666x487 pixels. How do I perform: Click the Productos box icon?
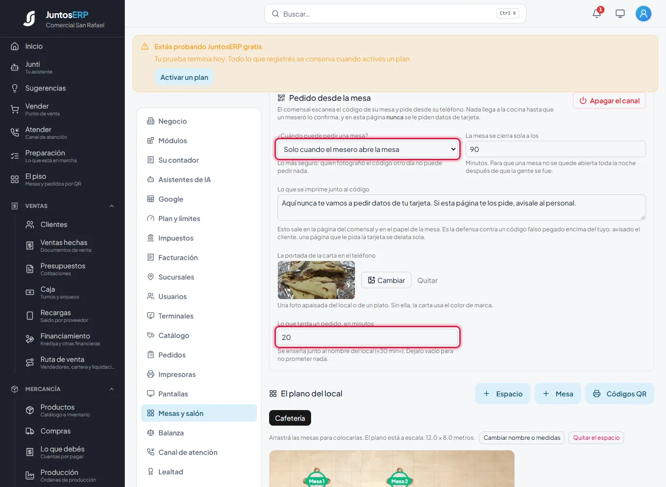click(30, 411)
